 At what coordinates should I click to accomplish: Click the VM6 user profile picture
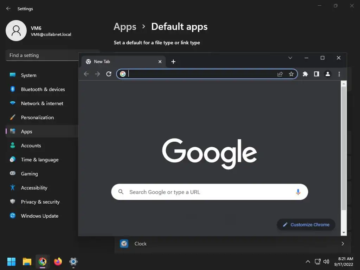point(16,31)
